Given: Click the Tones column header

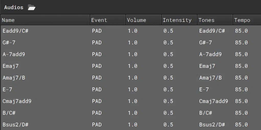Looking at the screenshot, I should click(x=215, y=20).
